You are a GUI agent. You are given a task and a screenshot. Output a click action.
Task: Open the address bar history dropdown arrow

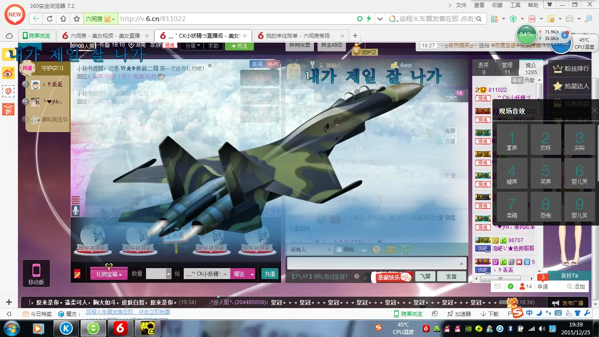click(380, 19)
